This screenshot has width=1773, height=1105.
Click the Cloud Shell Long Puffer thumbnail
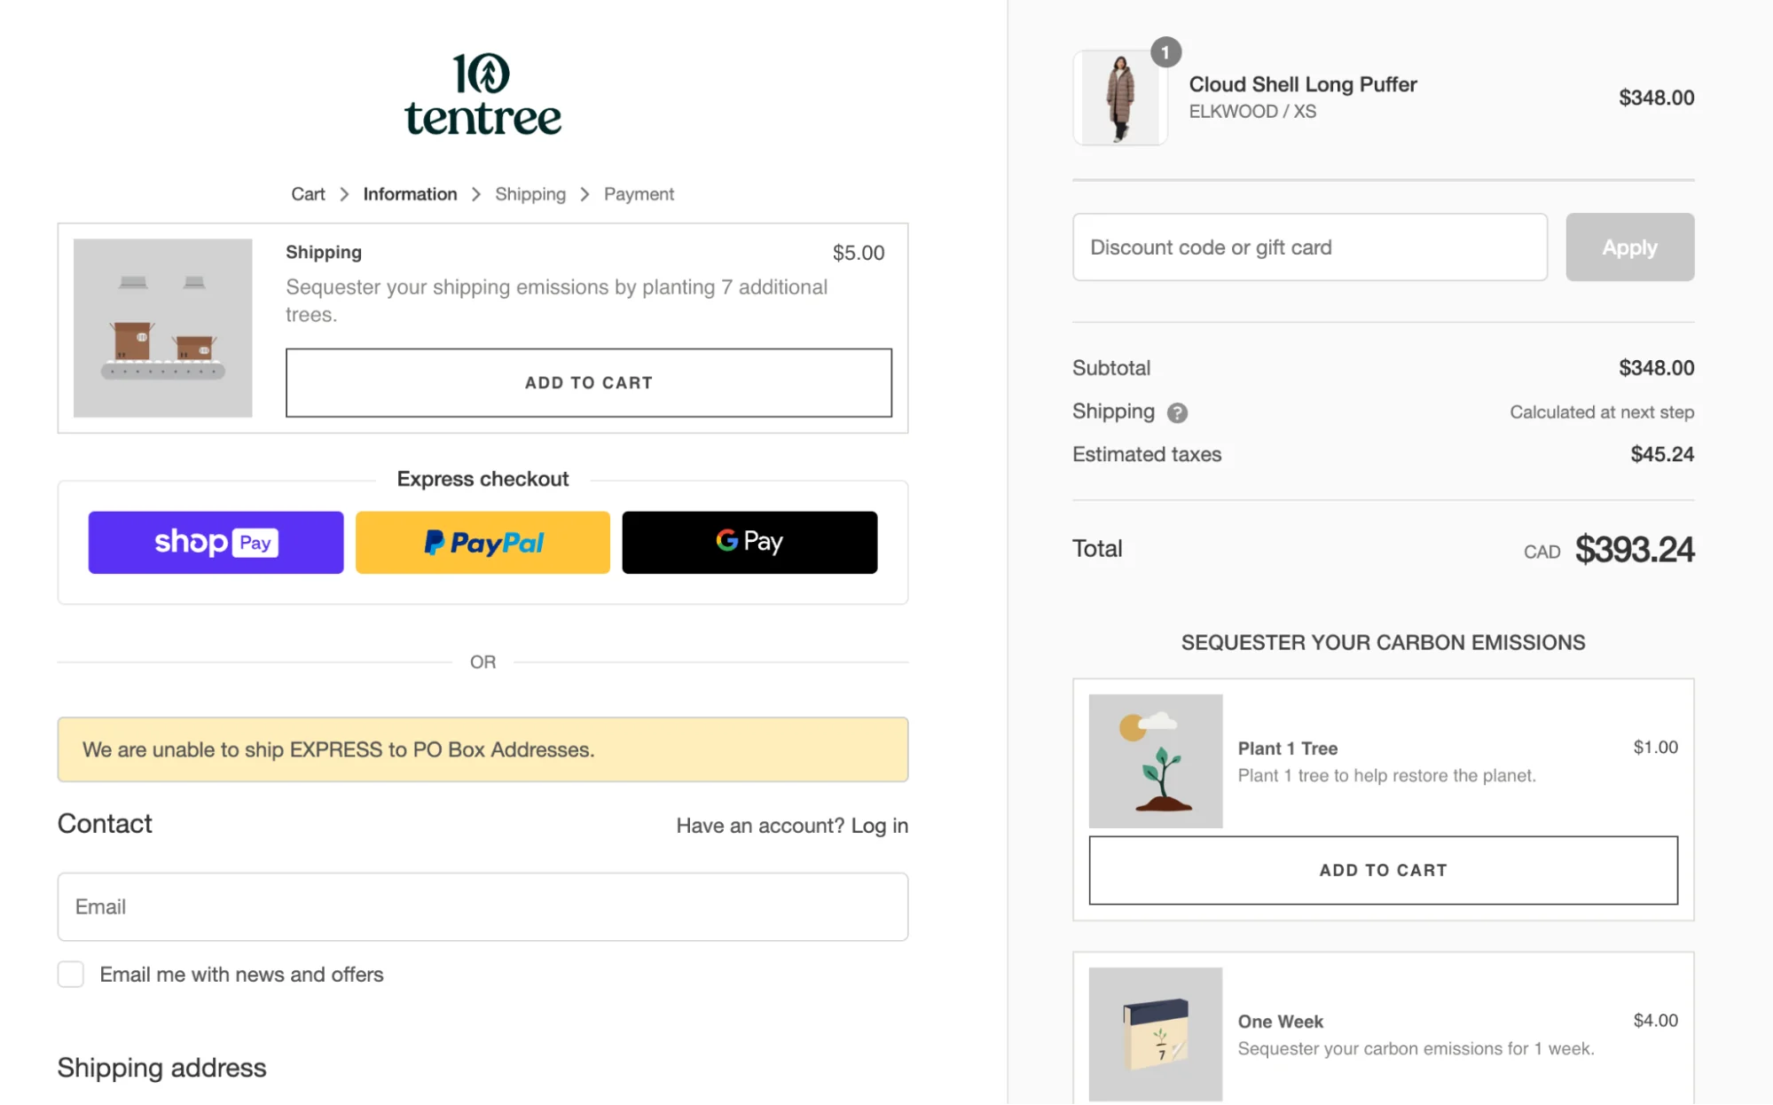(x=1118, y=97)
